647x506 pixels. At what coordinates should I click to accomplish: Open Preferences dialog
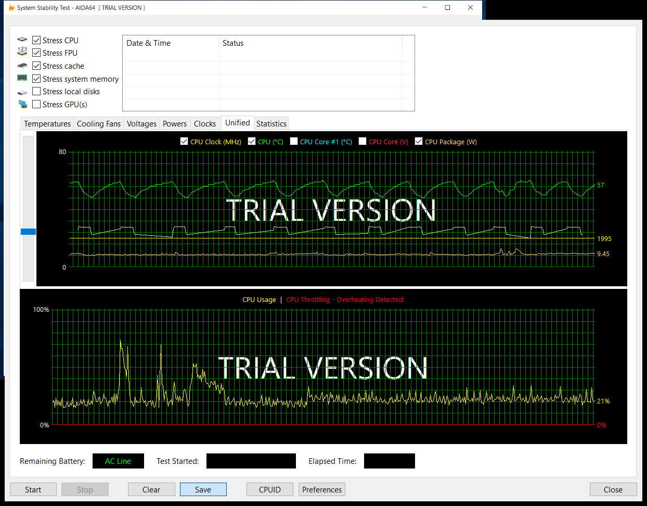(322, 489)
